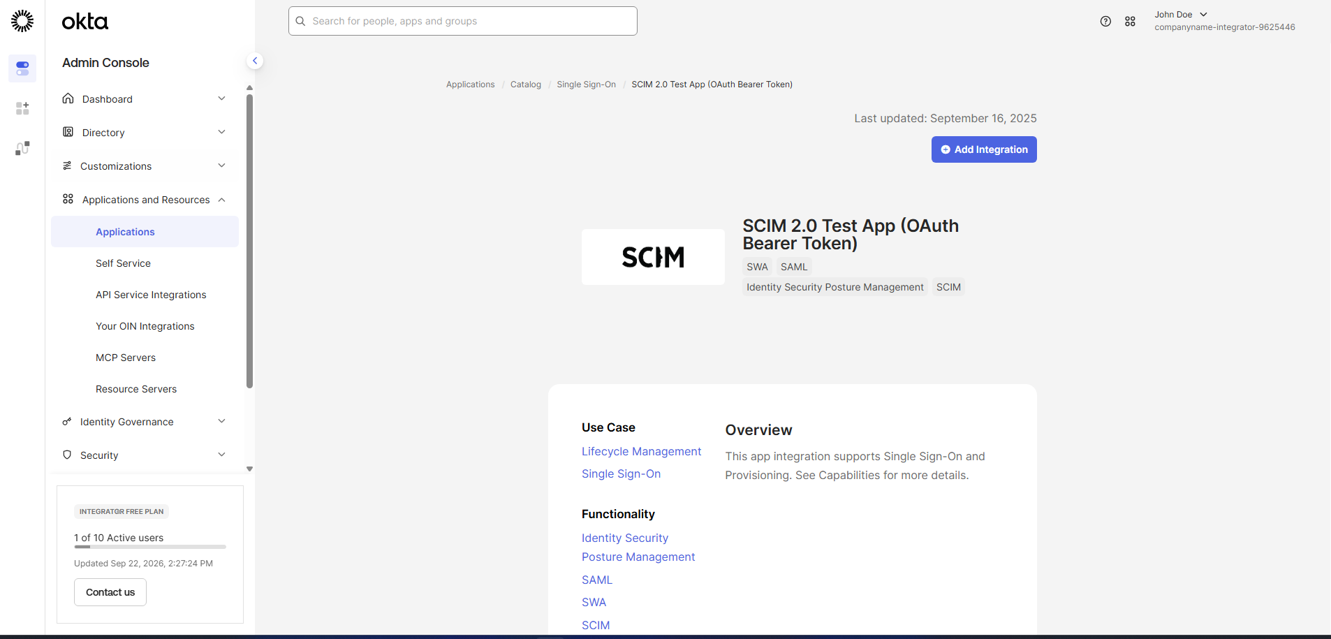This screenshot has height=639, width=1331.
Task: Click the Identity Security Posture Management tag
Action: point(834,287)
